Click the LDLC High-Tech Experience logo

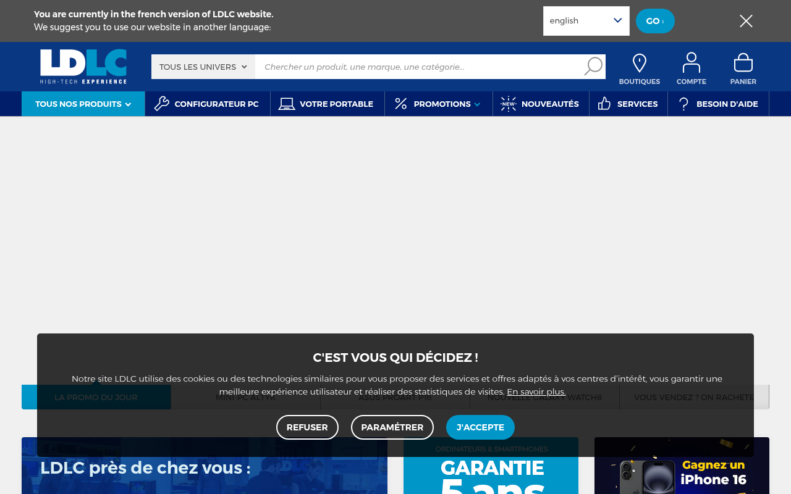(x=83, y=67)
